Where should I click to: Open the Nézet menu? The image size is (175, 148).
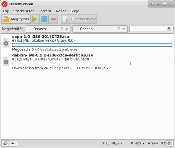tap(61, 11)
